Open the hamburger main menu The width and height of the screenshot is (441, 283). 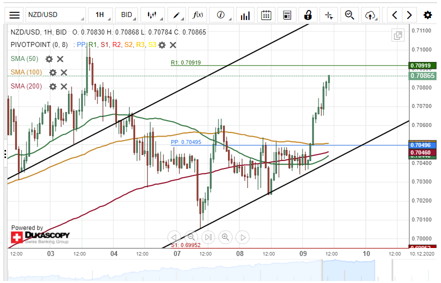[14, 15]
